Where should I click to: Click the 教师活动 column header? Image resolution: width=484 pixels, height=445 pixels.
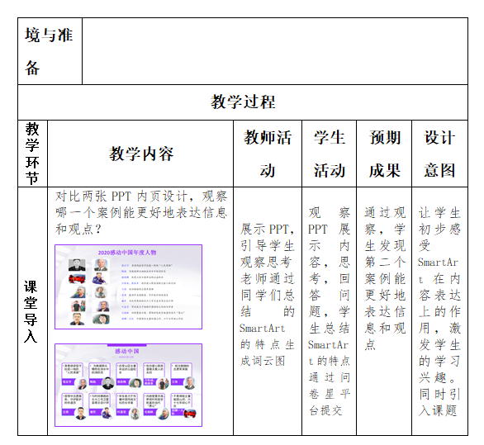click(268, 154)
